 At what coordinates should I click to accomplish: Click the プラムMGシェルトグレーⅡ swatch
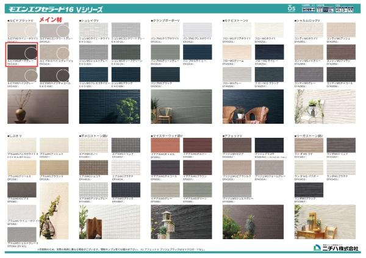point(22,234)
